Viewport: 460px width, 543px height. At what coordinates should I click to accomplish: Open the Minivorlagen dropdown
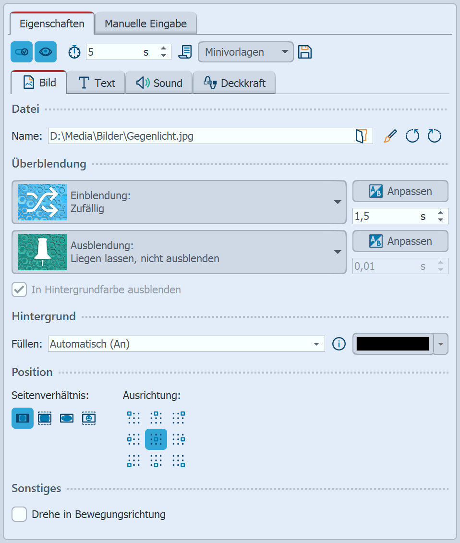[x=245, y=52]
